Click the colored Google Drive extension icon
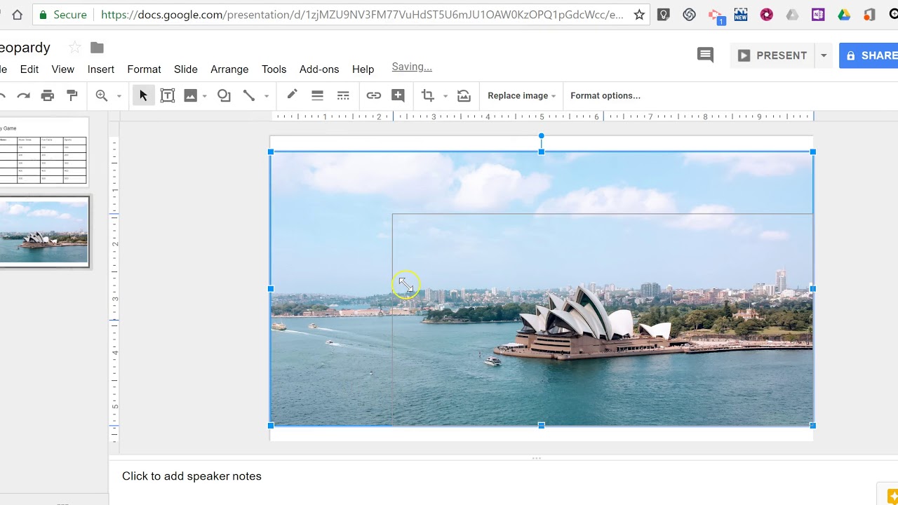The height and width of the screenshot is (505, 898). pyautogui.click(x=844, y=15)
